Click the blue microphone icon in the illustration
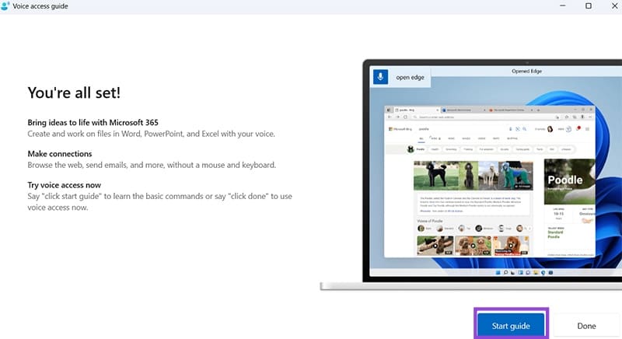Viewport: 622px width, 339px height. (x=380, y=76)
